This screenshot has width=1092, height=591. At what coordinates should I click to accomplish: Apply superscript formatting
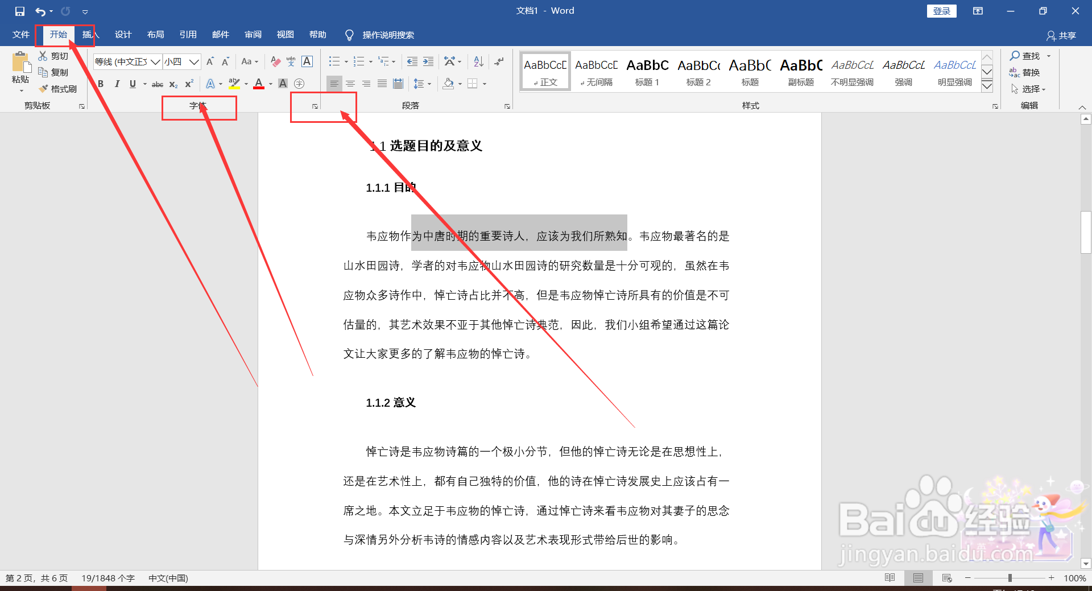(188, 84)
